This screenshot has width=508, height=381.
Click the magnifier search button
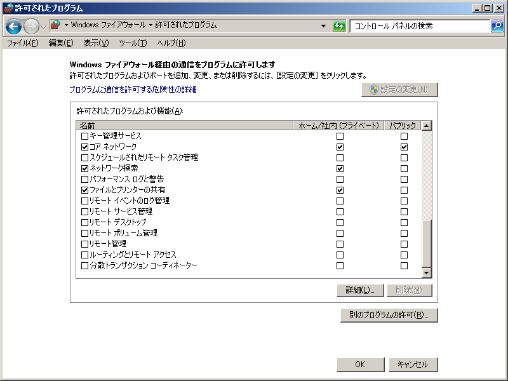pyautogui.click(x=497, y=26)
